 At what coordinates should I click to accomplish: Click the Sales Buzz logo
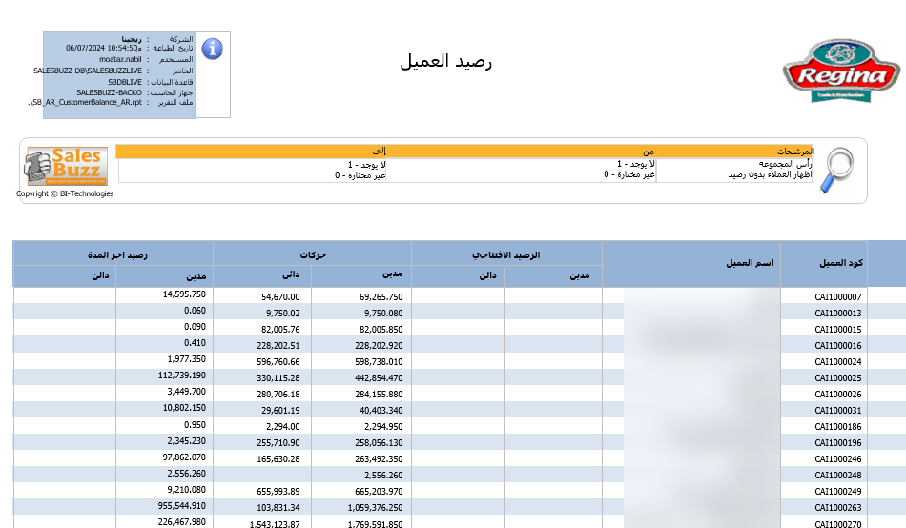coord(66,166)
